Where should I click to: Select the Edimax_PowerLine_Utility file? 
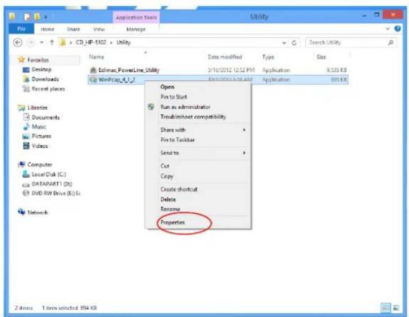(129, 70)
